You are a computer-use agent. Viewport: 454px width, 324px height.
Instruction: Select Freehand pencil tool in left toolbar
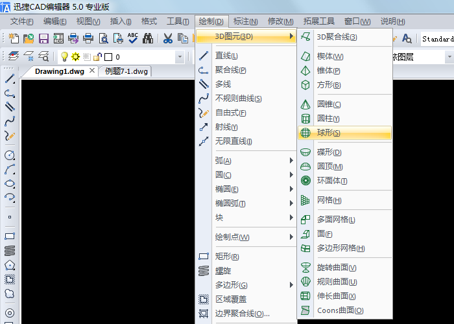coord(10,135)
